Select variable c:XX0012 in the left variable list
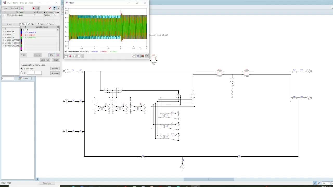The width and height of the screenshot is (333, 187). pos(11,46)
